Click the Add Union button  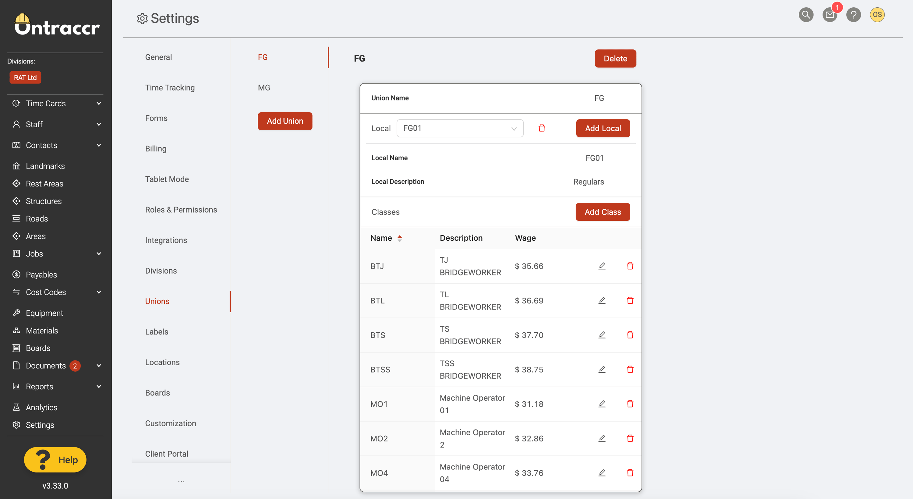tap(285, 121)
